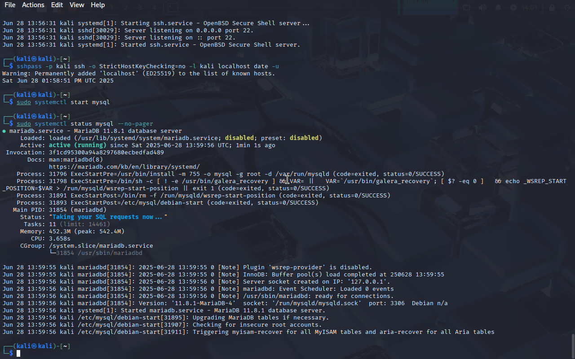Open the File menu

(9, 5)
